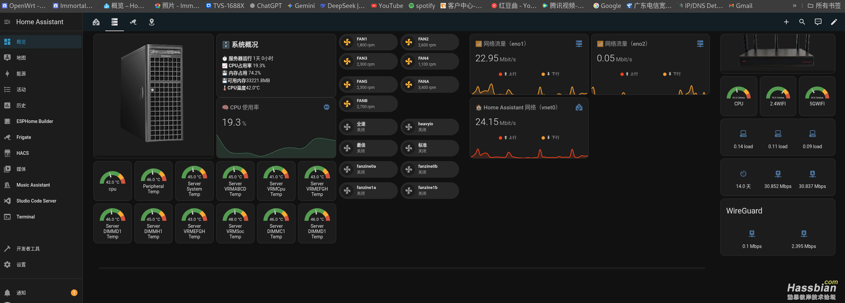Open the YouTube bookmark
Viewport: 845px width, 303px height.
[x=387, y=6]
